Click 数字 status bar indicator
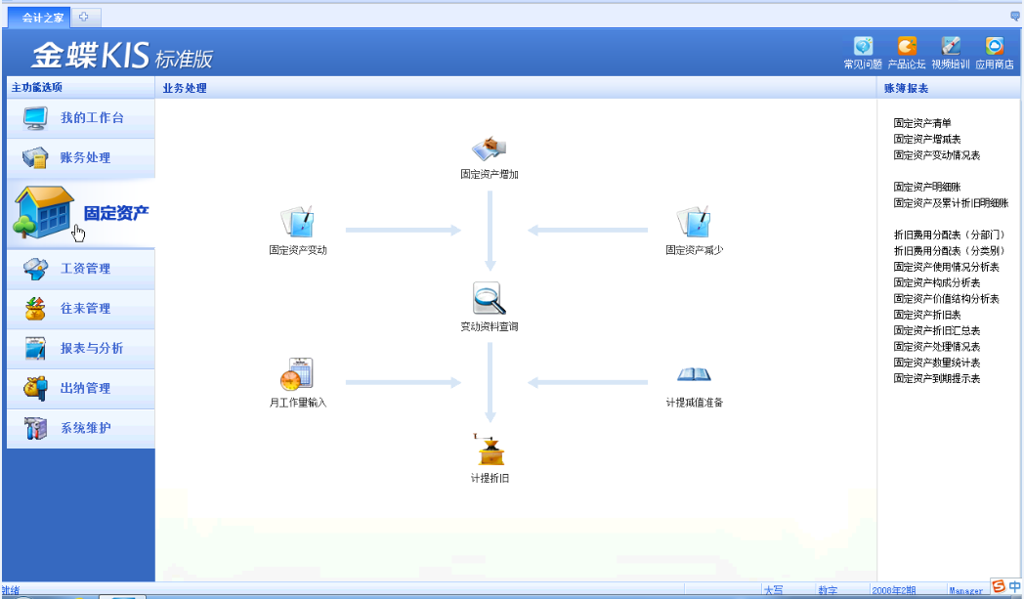Screen dimensions: 1024x599 point(828,590)
